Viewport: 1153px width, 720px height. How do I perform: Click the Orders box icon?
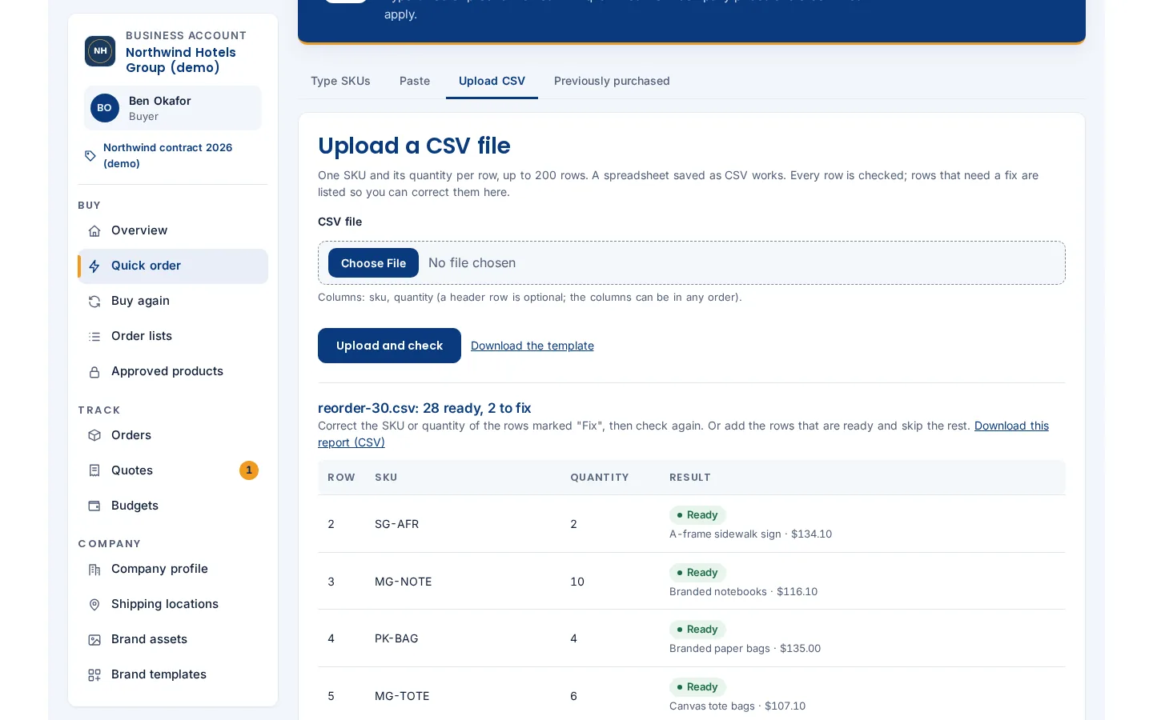[94, 435]
